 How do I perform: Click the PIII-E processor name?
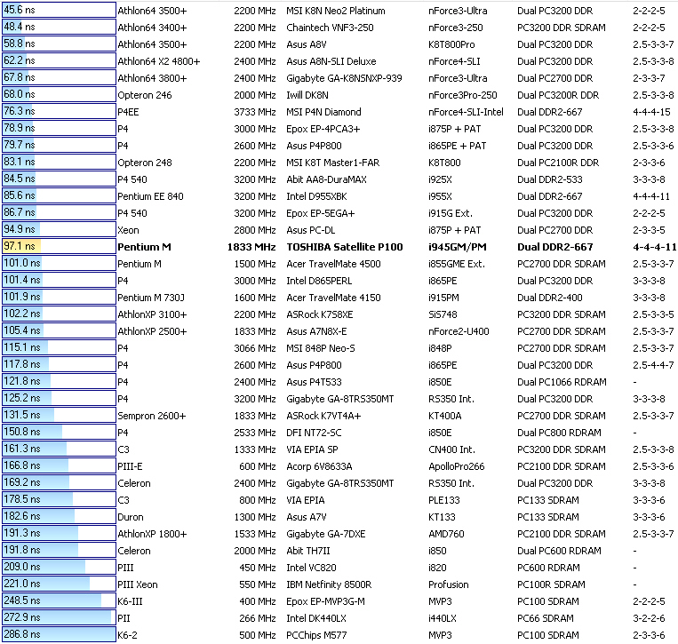tap(130, 466)
